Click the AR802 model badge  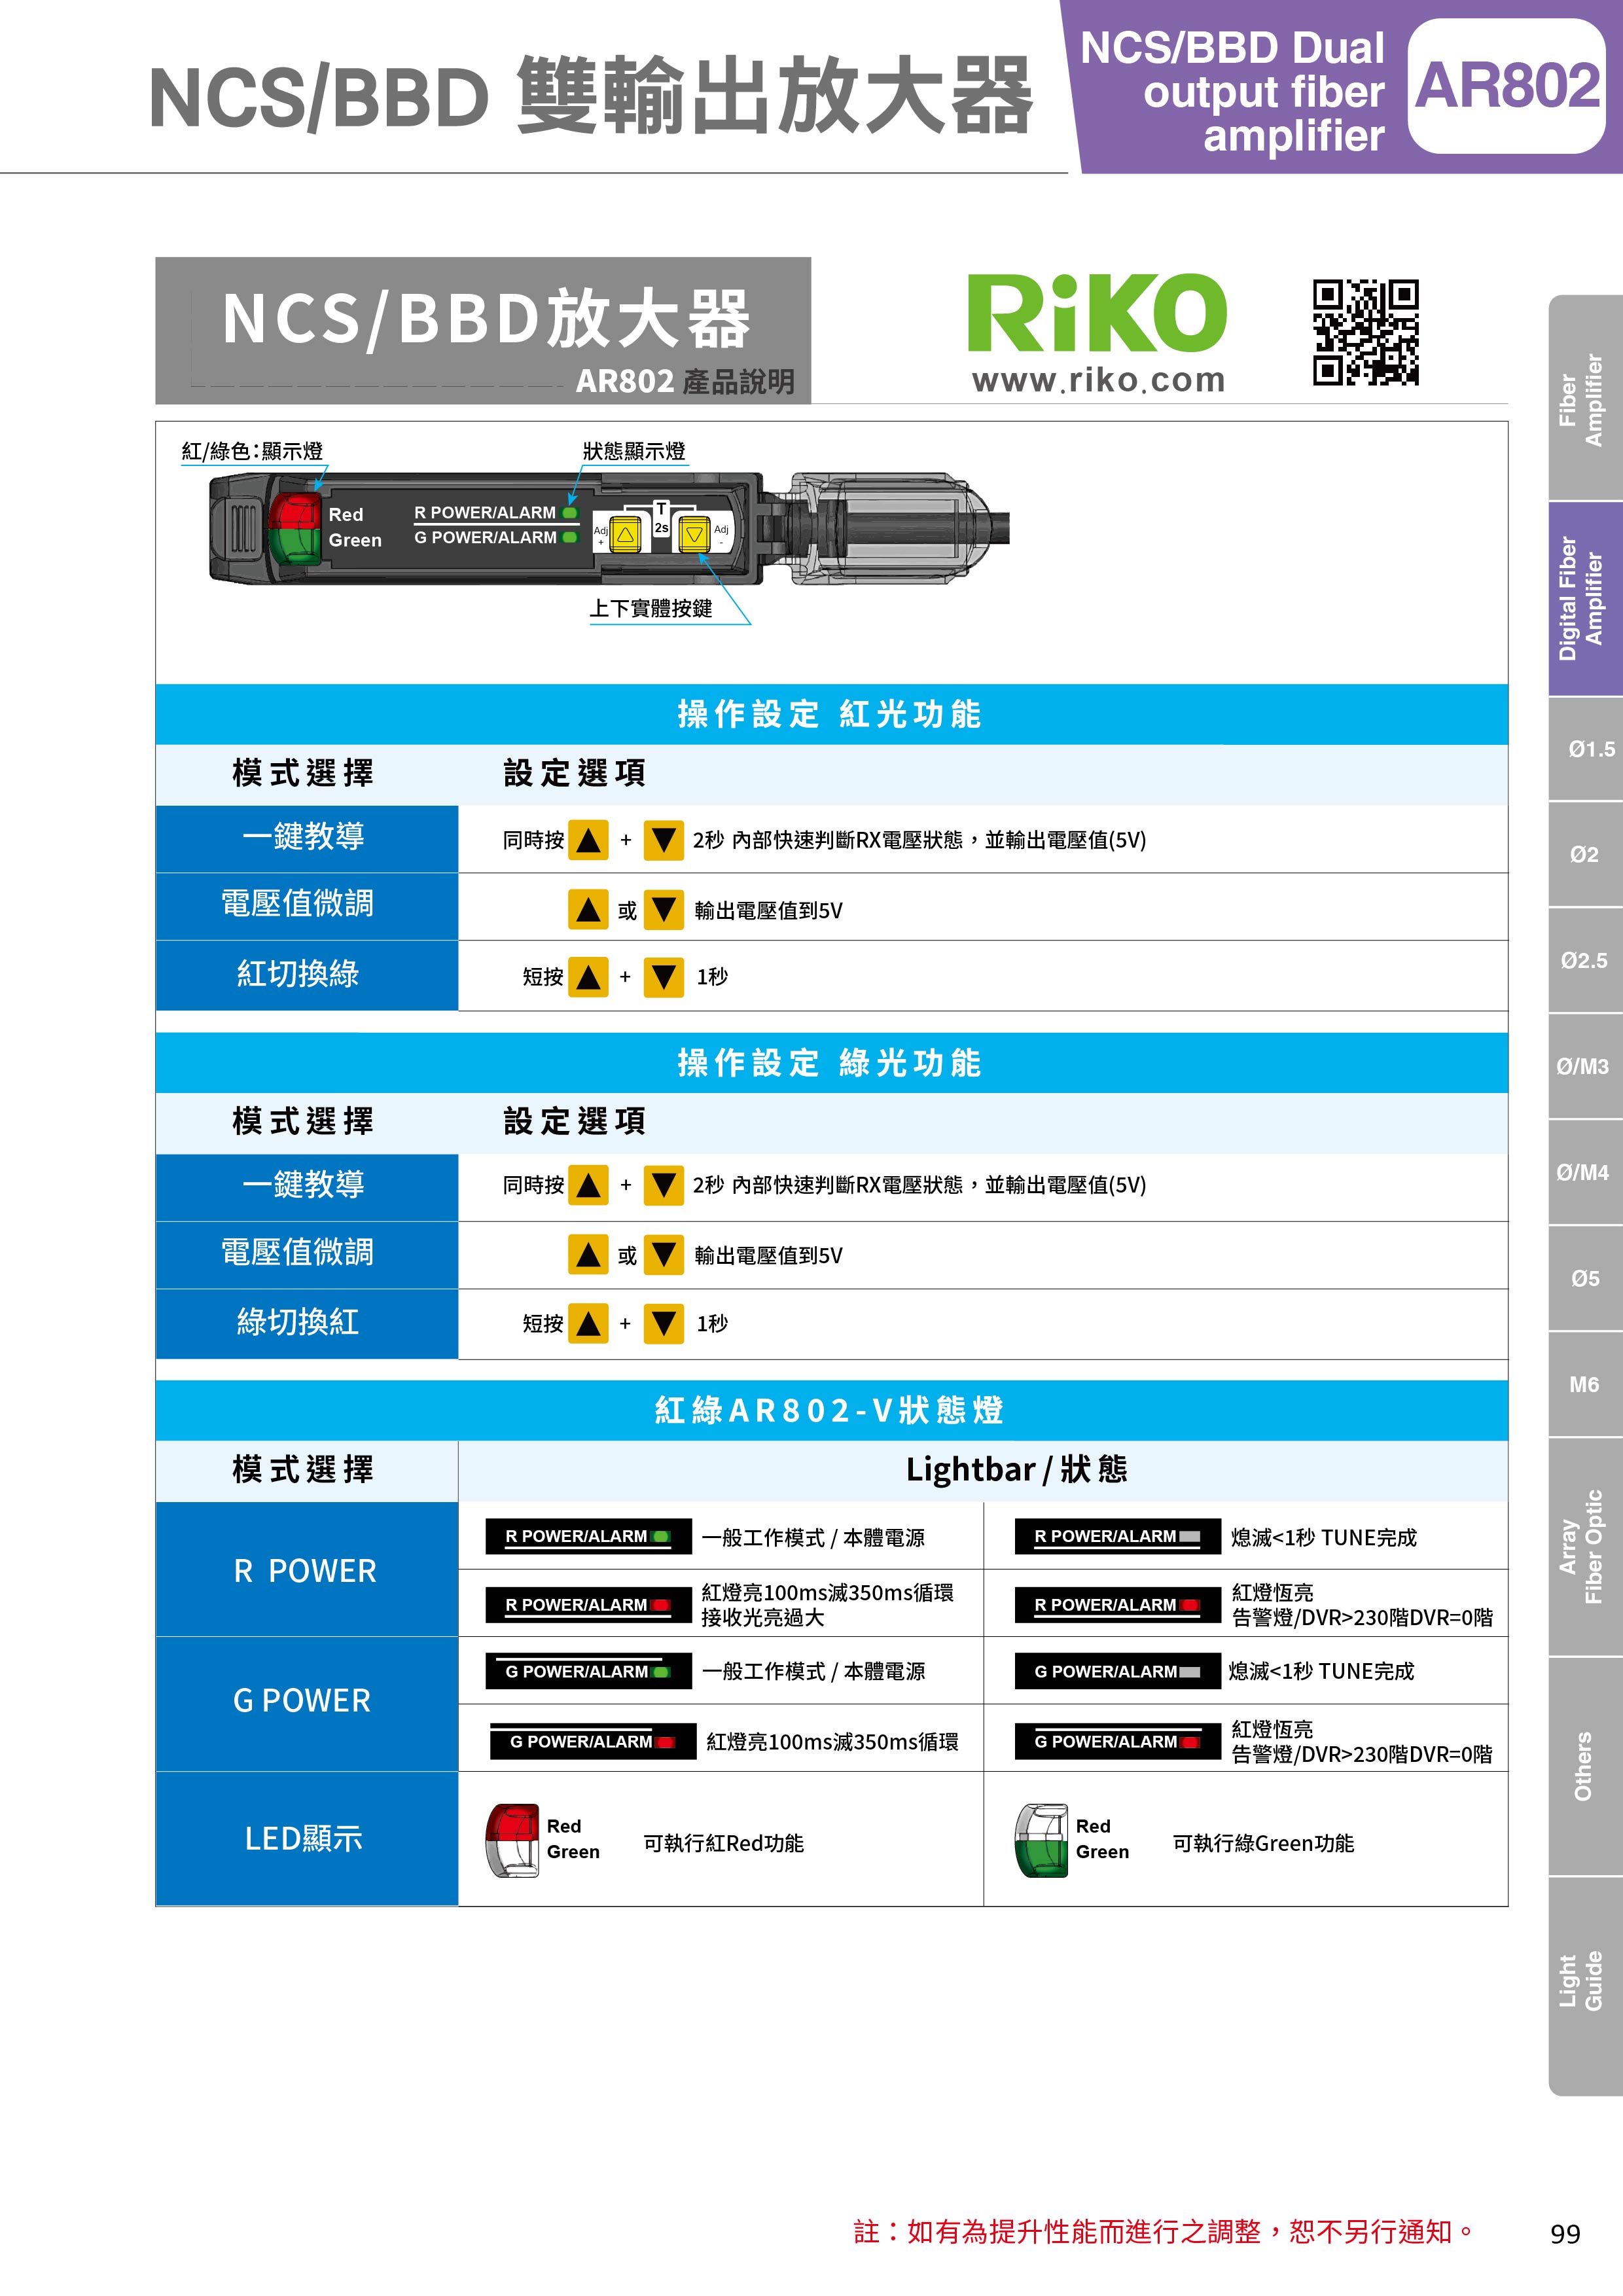tap(1506, 86)
